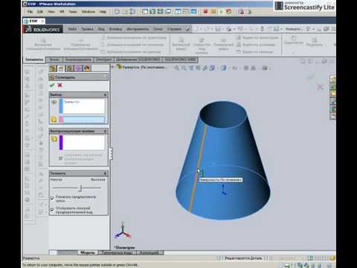Suspend the VM with the orange VMware button
This screenshot has height=268, width=357.
tap(213, 11)
